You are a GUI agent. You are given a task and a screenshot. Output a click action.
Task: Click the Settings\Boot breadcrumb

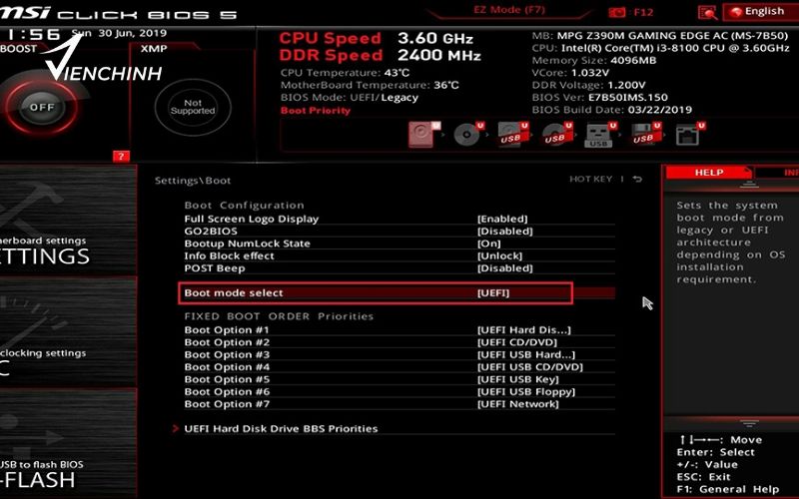coord(193,181)
